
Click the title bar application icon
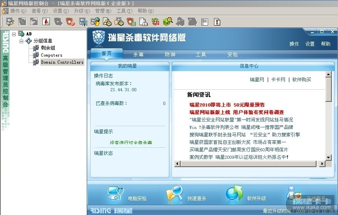tap(4, 3)
